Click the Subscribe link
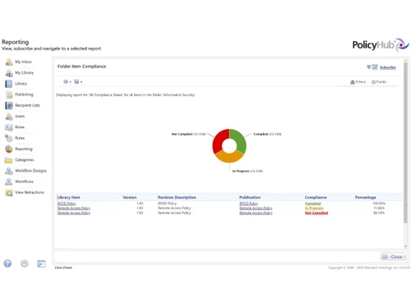Screen dimensions: 411x308 (x=387, y=67)
